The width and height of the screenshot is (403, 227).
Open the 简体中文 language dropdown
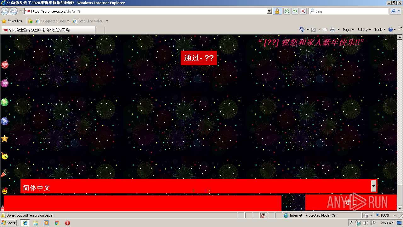coord(199,186)
